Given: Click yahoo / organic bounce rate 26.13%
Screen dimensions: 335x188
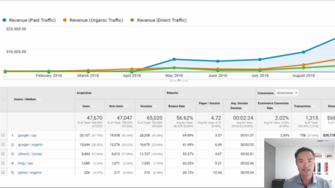Looking at the screenshot, I should [x=188, y=173].
